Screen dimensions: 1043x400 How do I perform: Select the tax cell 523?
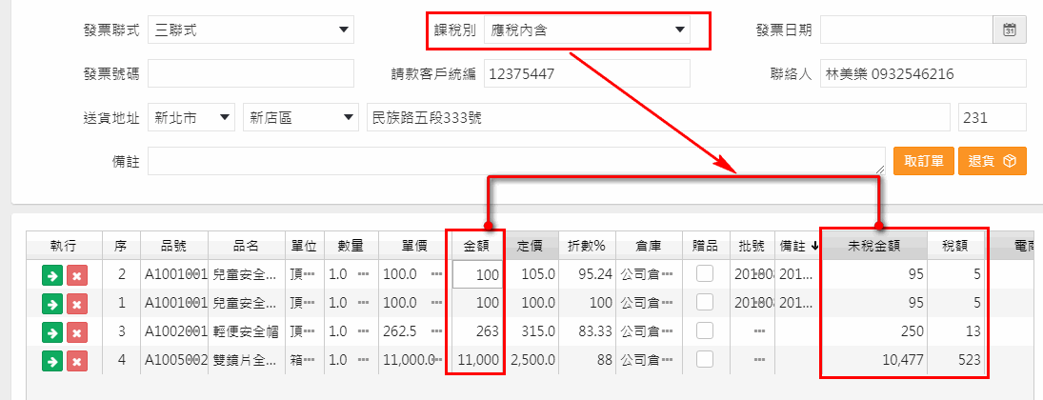955,360
